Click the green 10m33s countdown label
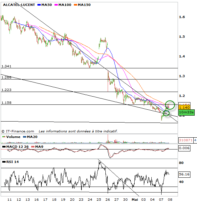The height and width of the screenshot is (204, 197). click(x=186, y=112)
